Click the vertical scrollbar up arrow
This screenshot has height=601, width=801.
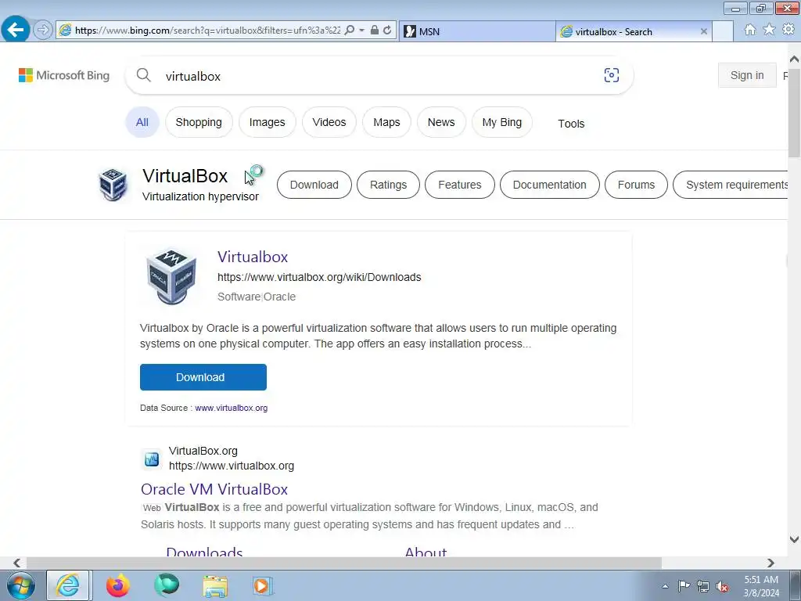pyautogui.click(x=794, y=59)
